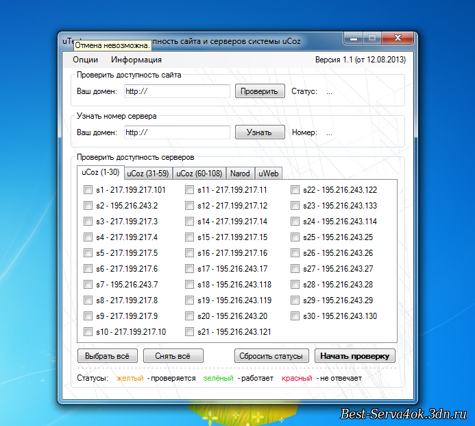This screenshot has height=426, width=475.
Task: Close the uTest window
Action: click(398, 38)
